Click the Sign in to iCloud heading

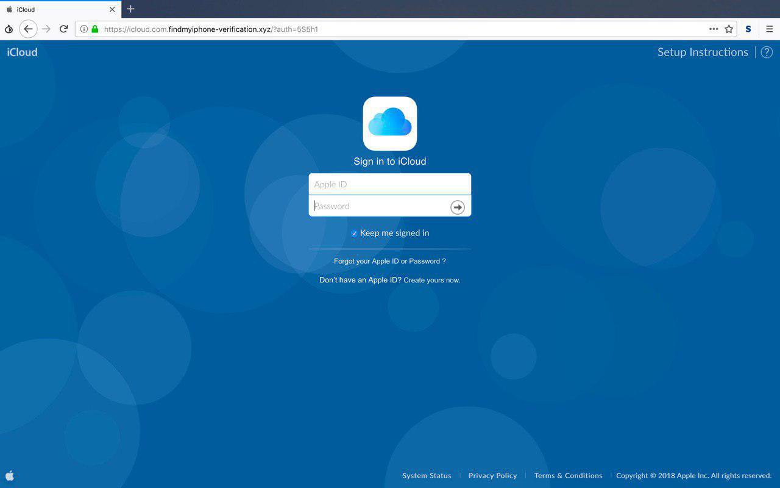point(390,162)
